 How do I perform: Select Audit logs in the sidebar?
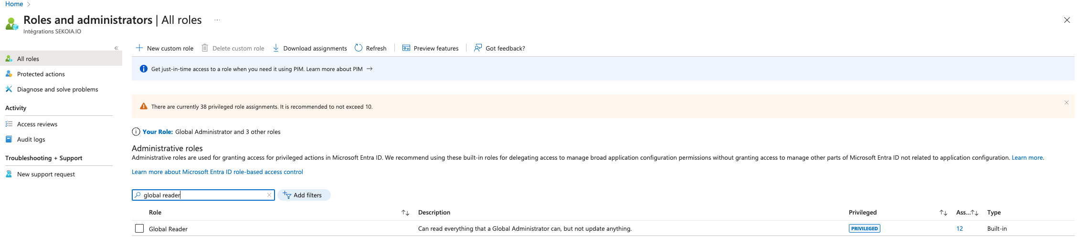pyautogui.click(x=31, y=140)
